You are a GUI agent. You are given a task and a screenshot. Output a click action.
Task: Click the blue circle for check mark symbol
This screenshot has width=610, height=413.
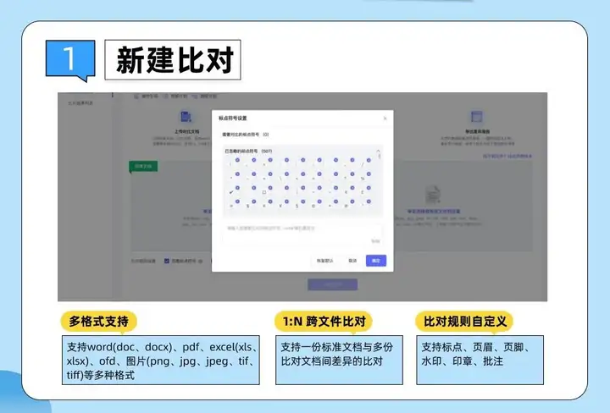click(237, 188)
